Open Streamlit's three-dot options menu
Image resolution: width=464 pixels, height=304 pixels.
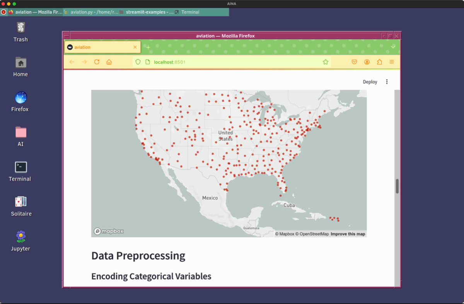387,82
